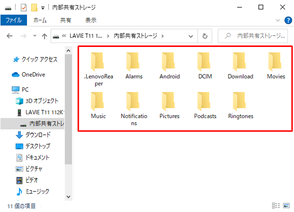Screen dimensions: 294x212
Task: Select the Podcasts folder
Action: pyautogui.click(x=205, y=106)
